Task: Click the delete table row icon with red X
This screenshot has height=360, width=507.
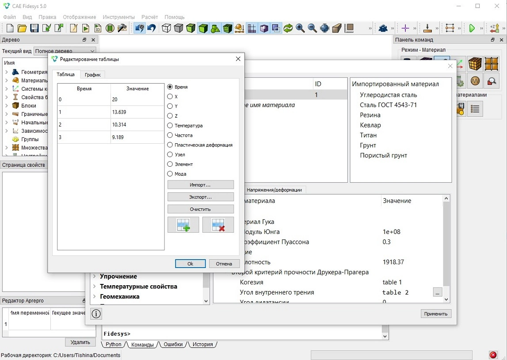Action: coord(218,225)
